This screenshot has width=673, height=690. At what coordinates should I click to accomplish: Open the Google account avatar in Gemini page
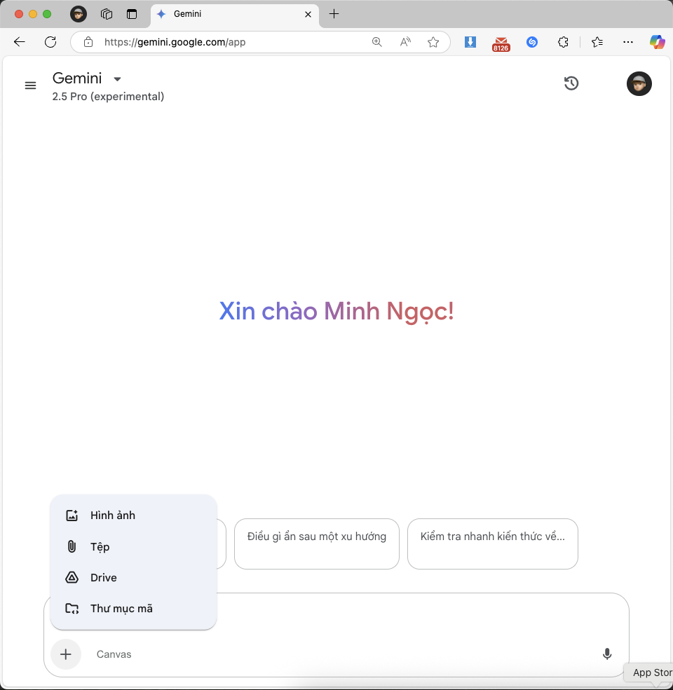click(x=639, y=83)
